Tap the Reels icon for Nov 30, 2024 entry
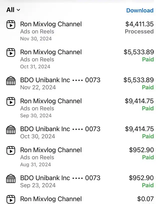 pyautogui.click(x=11, y=24)
